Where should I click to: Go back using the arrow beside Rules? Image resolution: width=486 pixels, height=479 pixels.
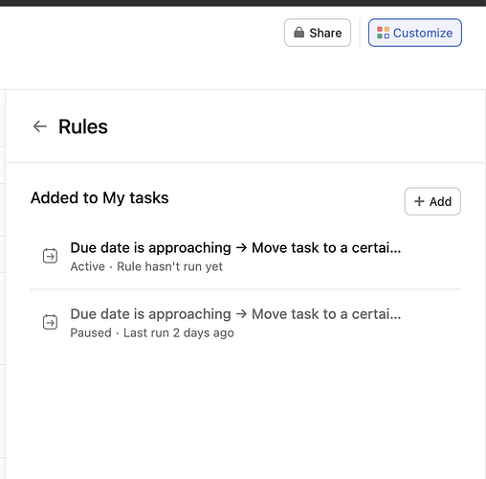(x=40, y=126)
